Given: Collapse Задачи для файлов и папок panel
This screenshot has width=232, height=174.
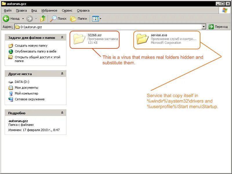Looking at the screenshot, I should coord(62,37).
